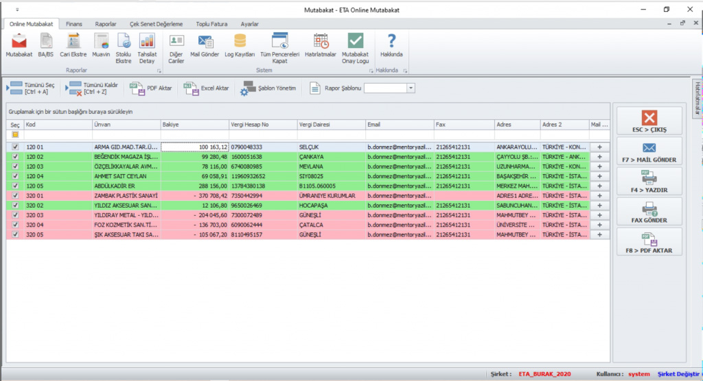703x381 pixels.
Task: Toggle checkbox for YILDIZ AKSESUAR row
Action: point(15,206)
